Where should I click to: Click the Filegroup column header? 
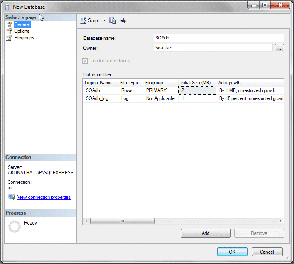click(x=161, y=83)
